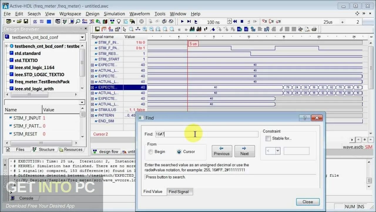Open the design flow document tab
Image resolution: width=376 pixels, height=212 pixels.
106,152
